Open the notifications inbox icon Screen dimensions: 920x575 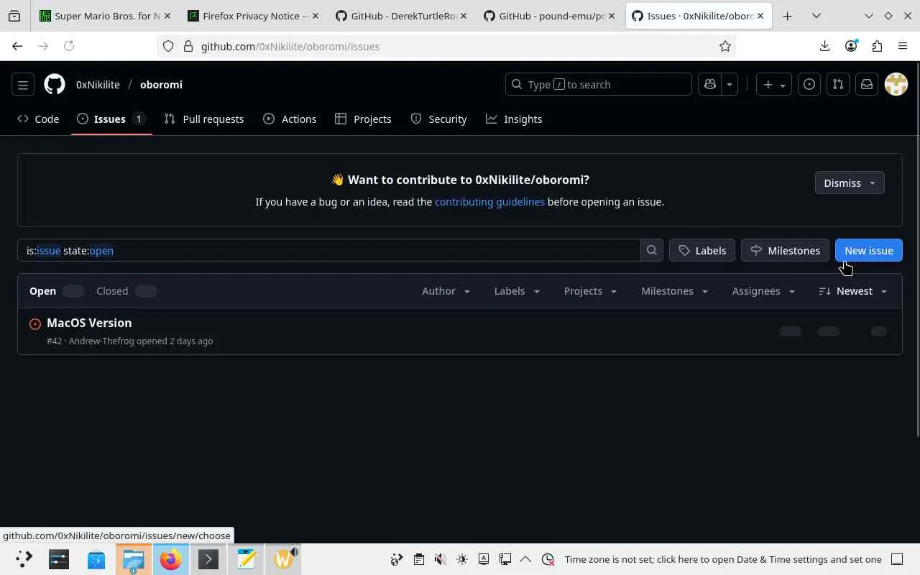[867, 85]
